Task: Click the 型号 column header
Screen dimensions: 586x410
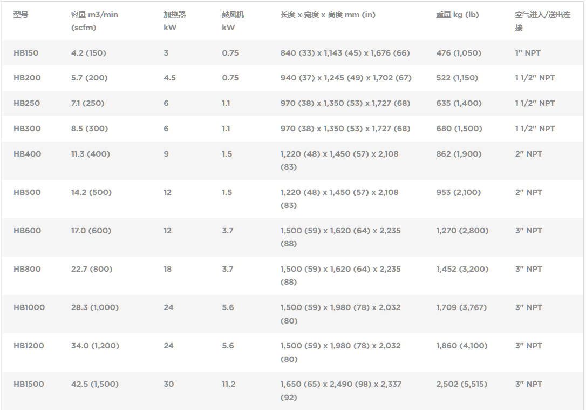Action: point(21,15)
